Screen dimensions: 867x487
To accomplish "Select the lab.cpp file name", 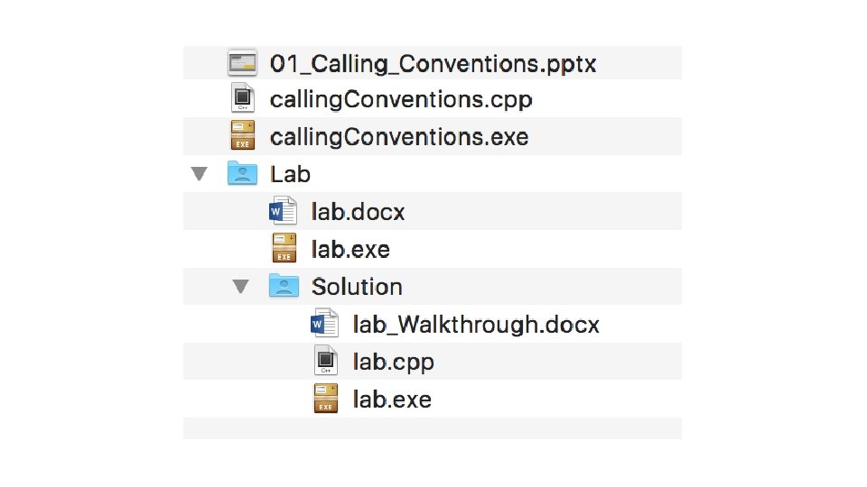I will (393, 362).
